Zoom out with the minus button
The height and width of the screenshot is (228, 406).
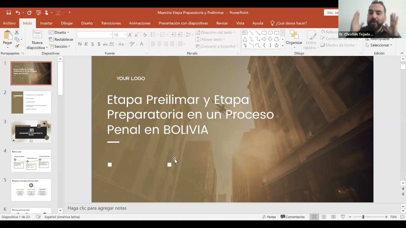(x=350, y=217)
